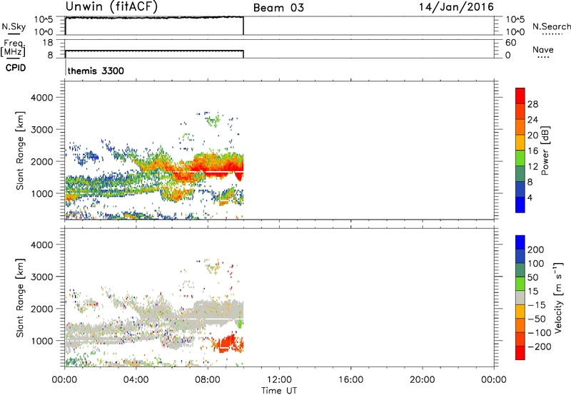Click the '4' power scale value
Viewport: 571px width, 395px height.
point(530,197)
